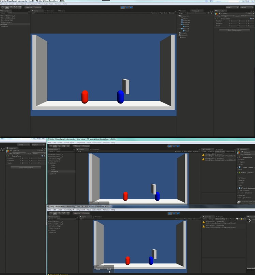
Task: Click Play button in SyncDS window
Action: click(x=122, y=8)
